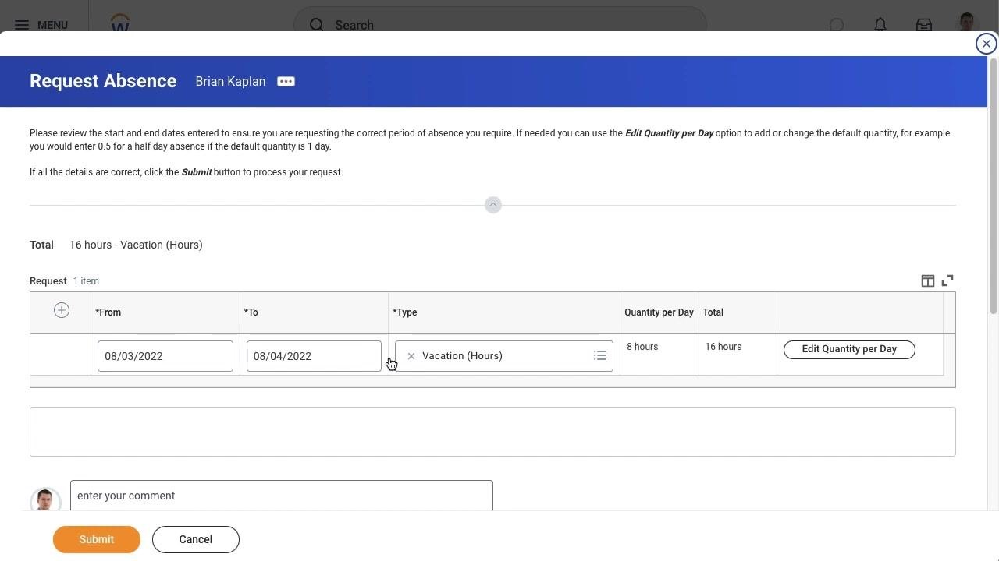Cancel the absence request
Screen dimensions: 999x561
coord(196,539)
